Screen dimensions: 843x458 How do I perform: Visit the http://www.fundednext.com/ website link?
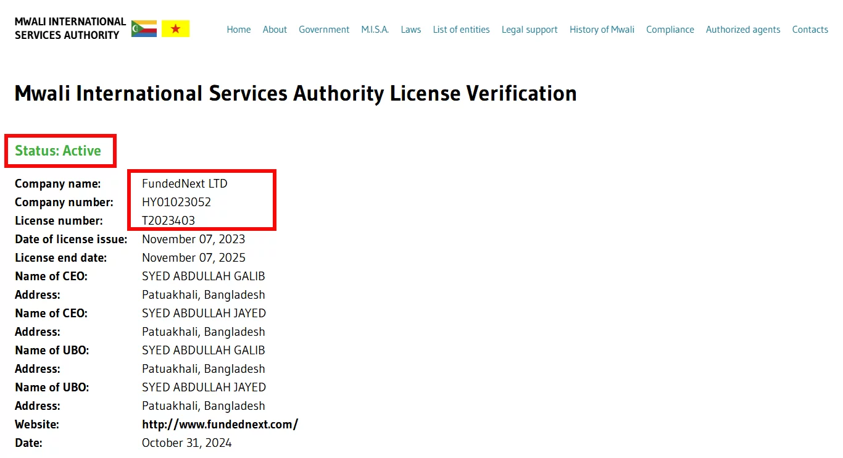click(220, 424)
